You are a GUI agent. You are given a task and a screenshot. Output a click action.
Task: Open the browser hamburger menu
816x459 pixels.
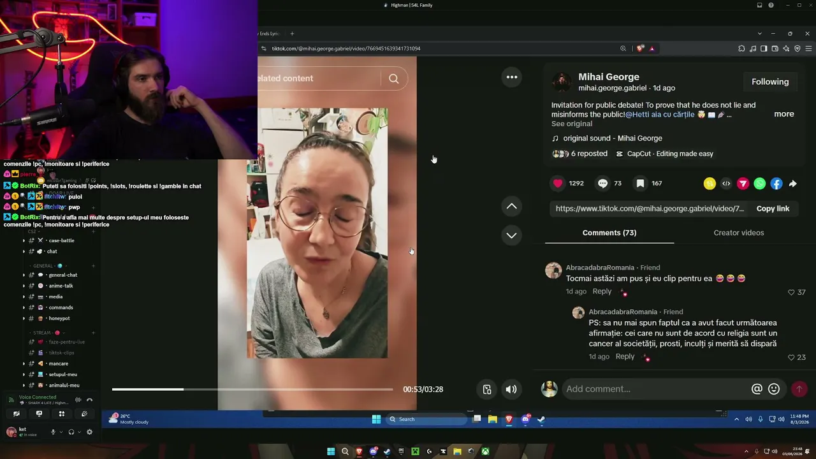point(808,48)
